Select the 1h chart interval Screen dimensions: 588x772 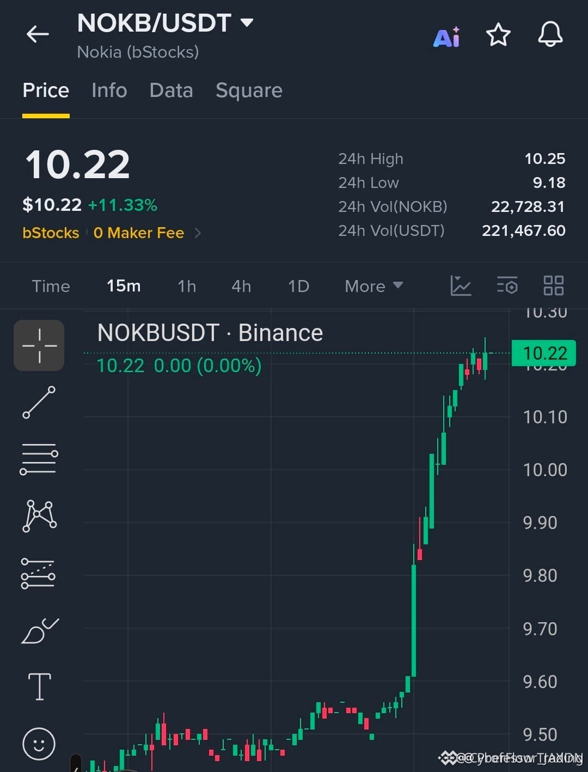click(187, 286)
